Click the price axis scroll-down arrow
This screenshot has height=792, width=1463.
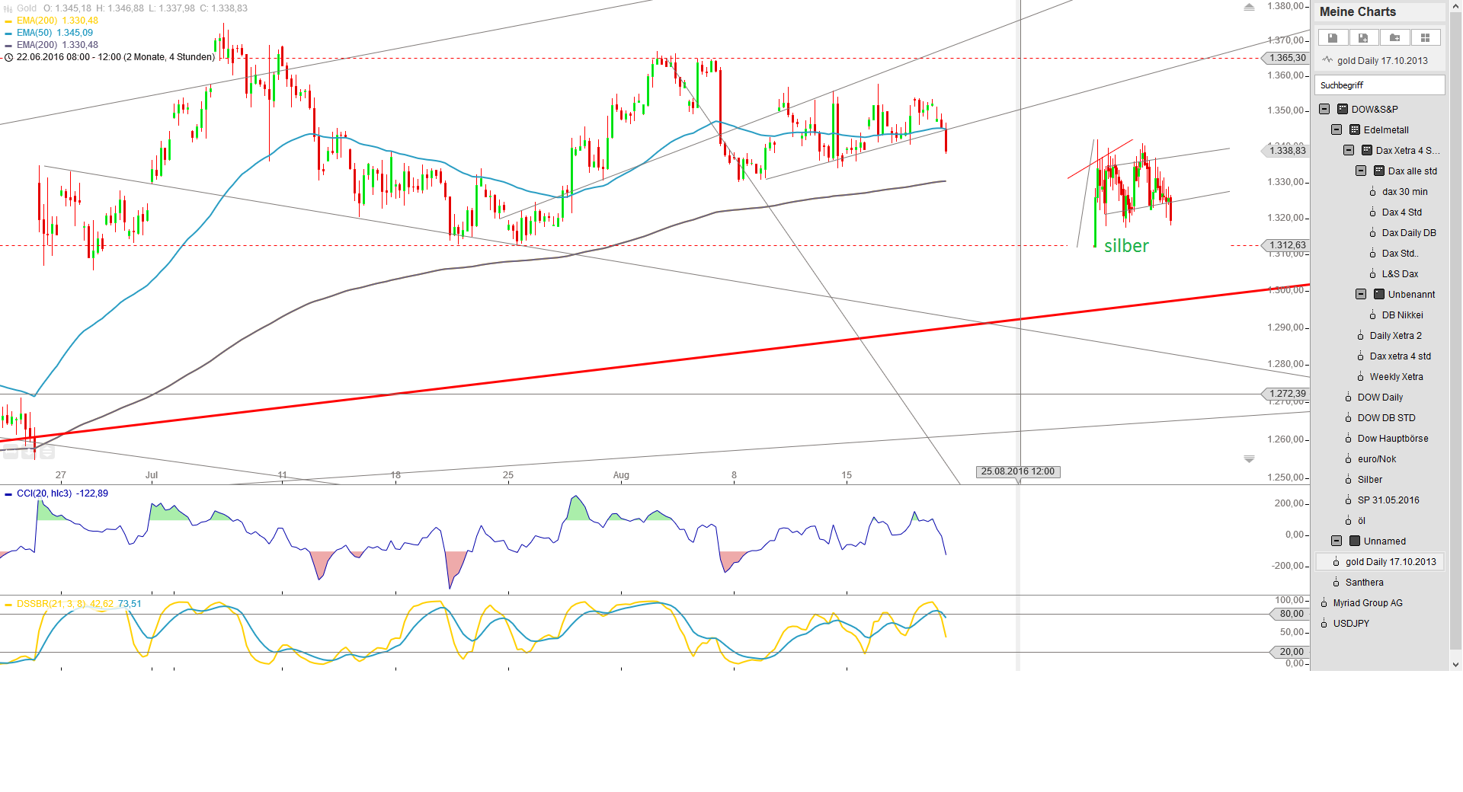(1249, 459)
